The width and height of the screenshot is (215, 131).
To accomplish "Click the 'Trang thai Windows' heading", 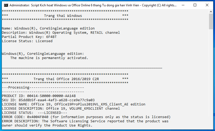I will 63,16.
